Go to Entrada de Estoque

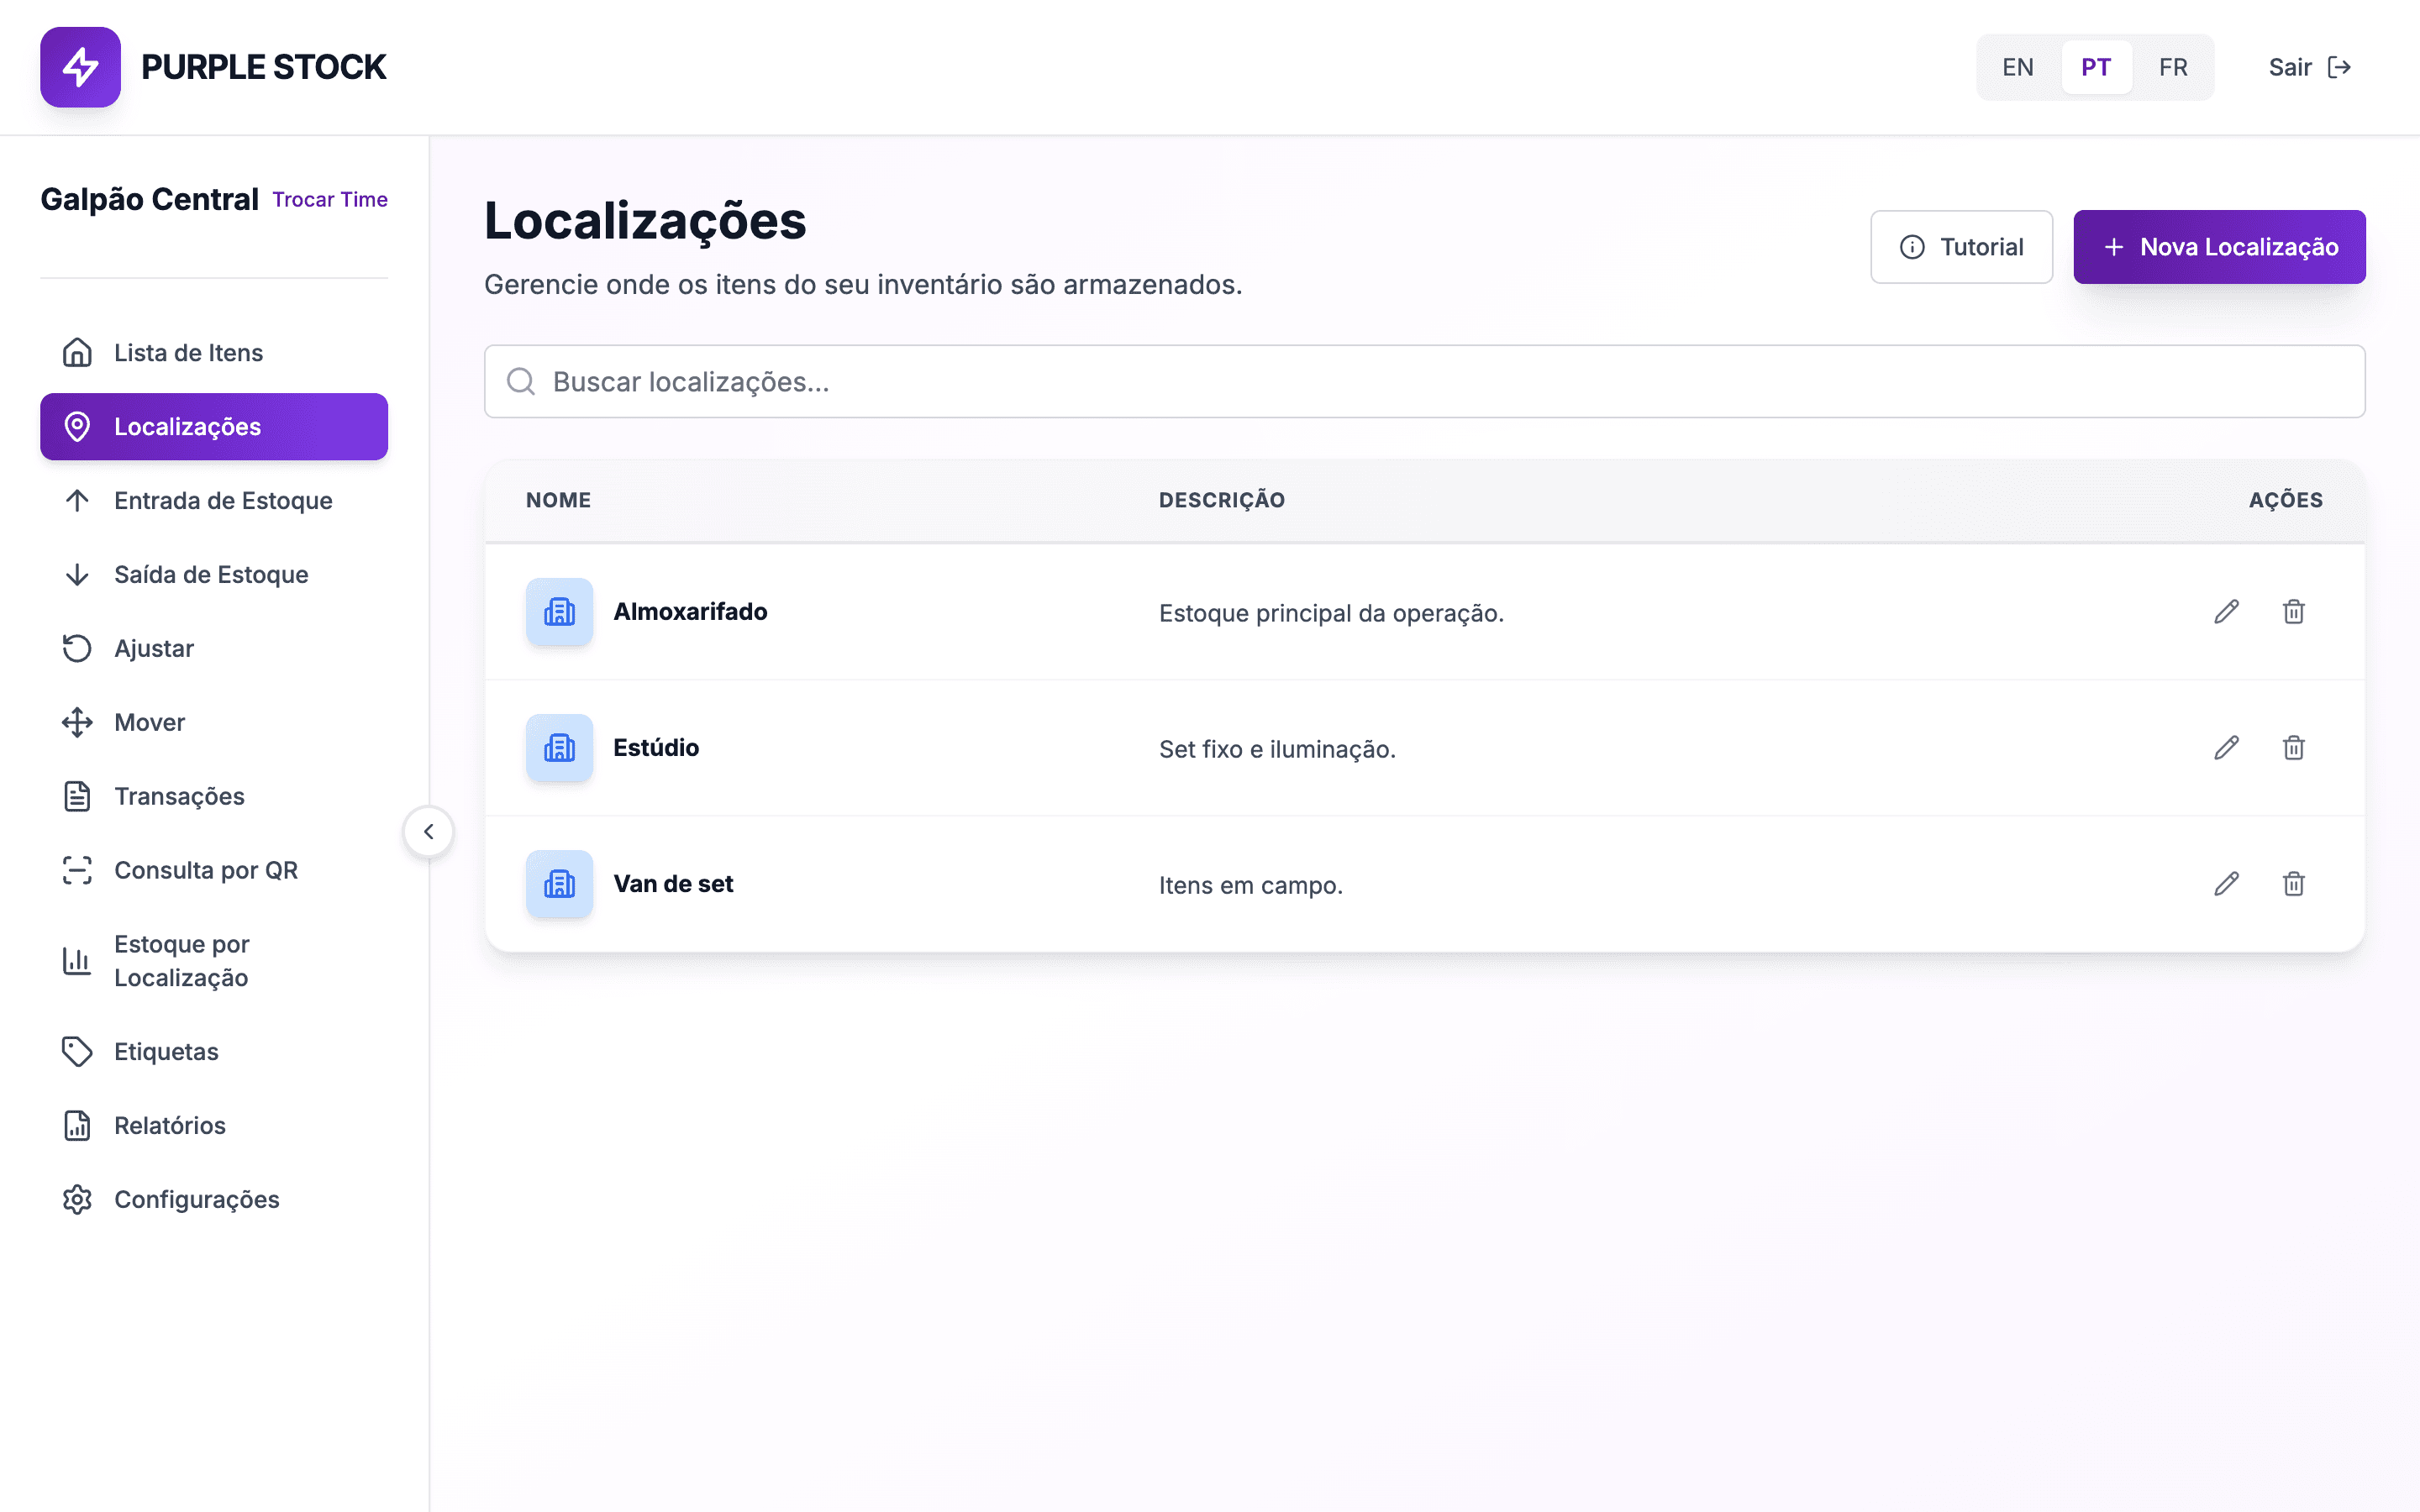(214, 501)
